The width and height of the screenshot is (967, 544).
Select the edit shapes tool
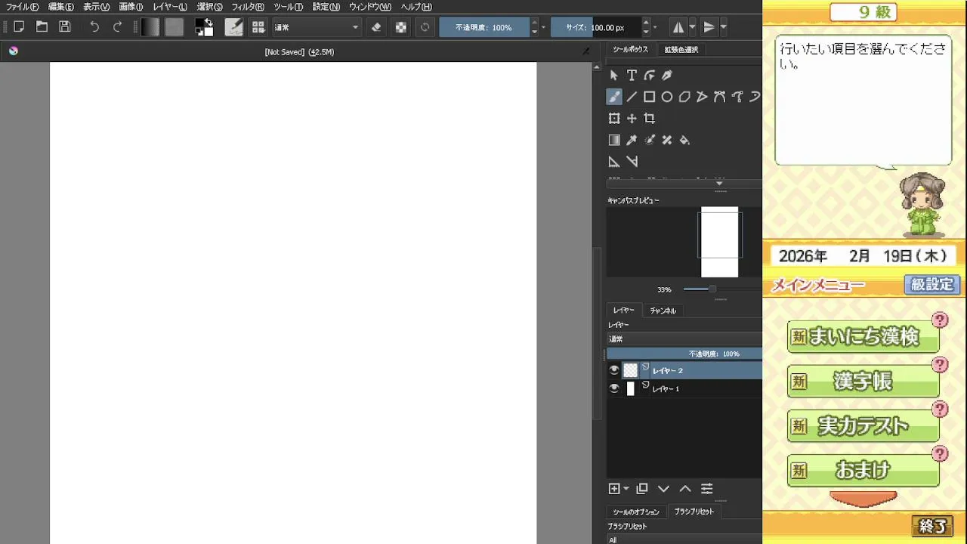click(649, 75)
